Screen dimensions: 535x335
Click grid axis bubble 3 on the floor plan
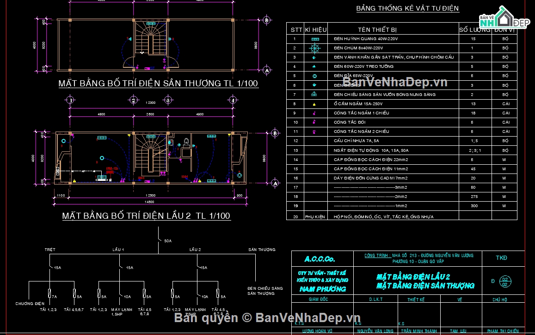(168, 100)
